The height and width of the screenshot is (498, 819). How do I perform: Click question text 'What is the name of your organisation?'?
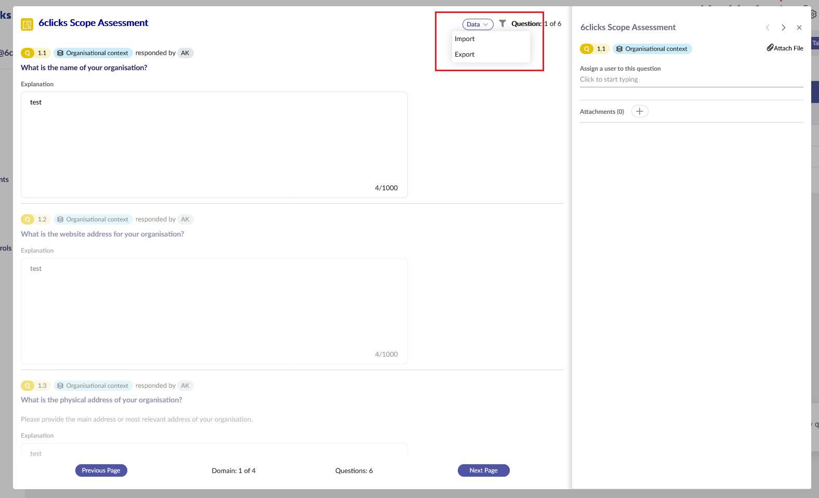point(84,68)
